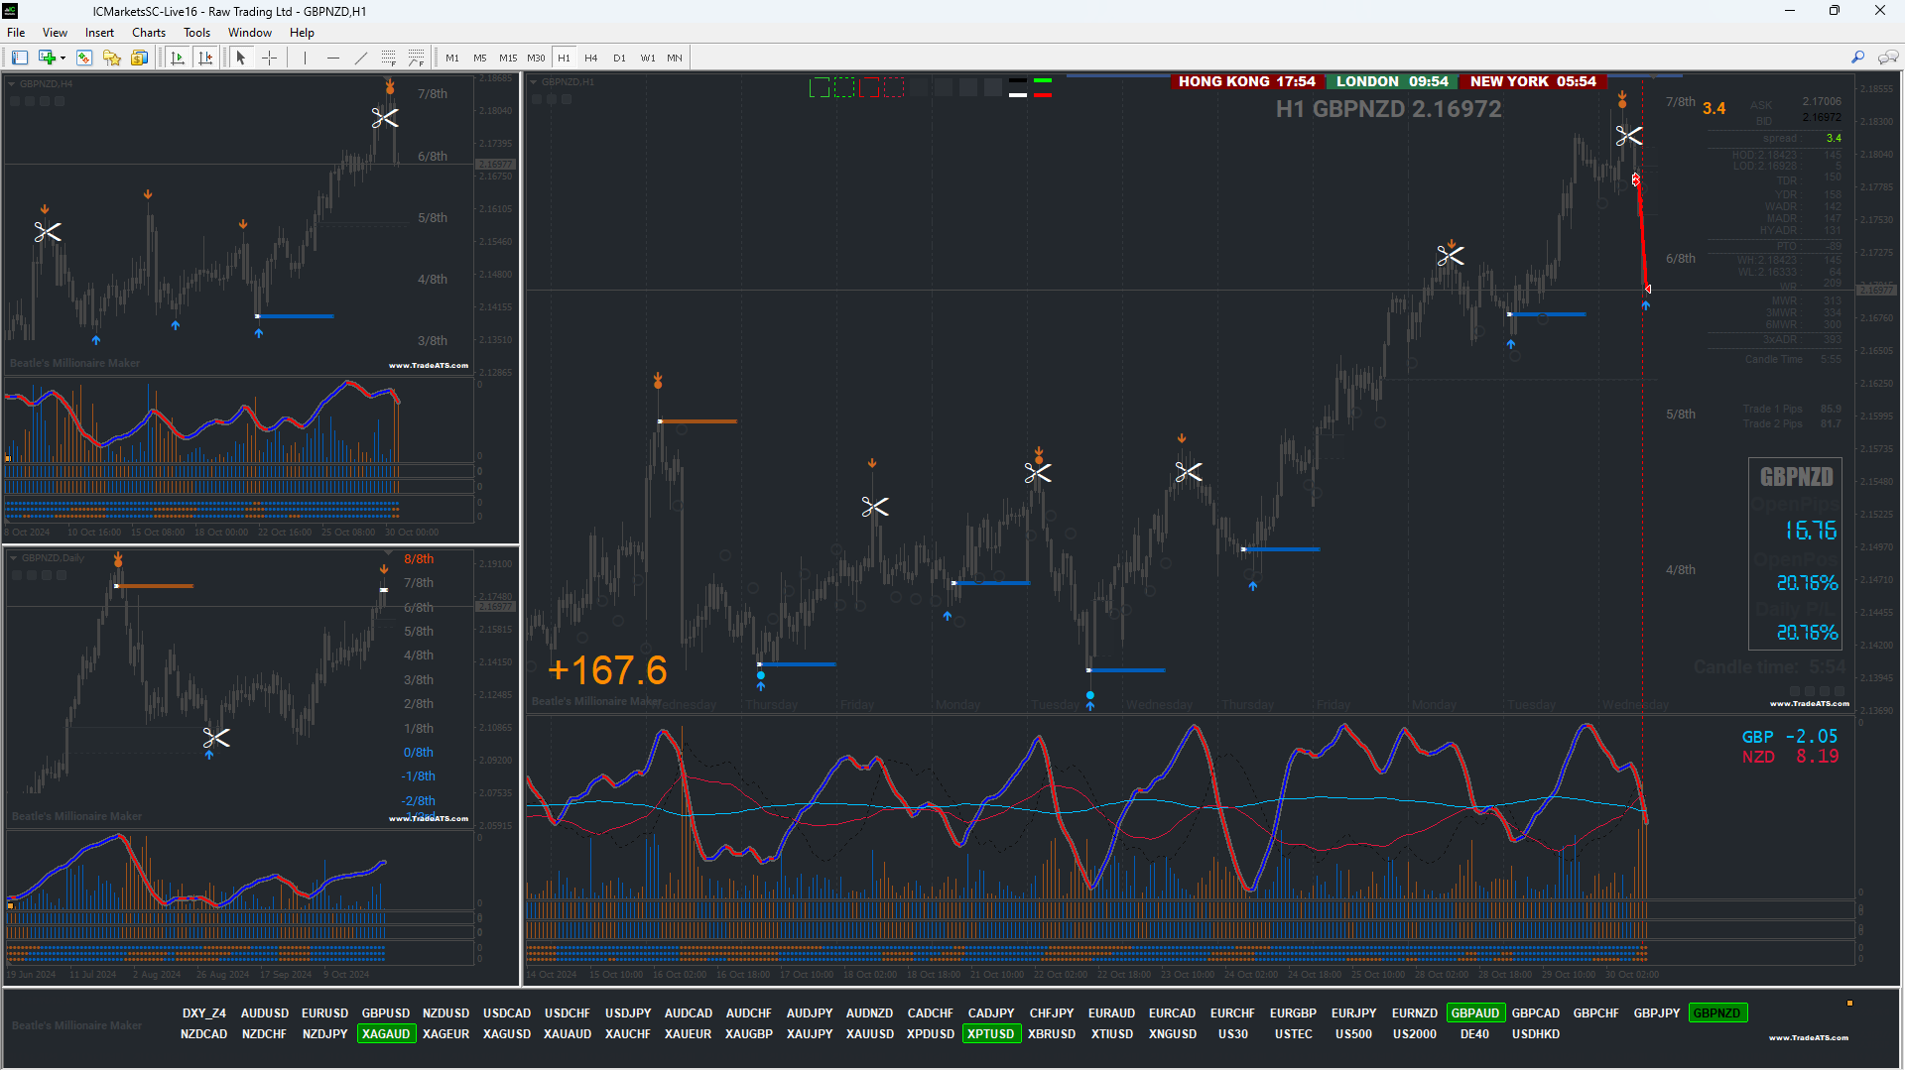Open the Charts menu
This screenshot has width=1905, height=1071.
(148, 33)
